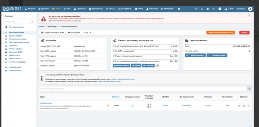Go to the RabbitMQ section
The width and height of the screenshot is (259, 127).
pos(152,9)
